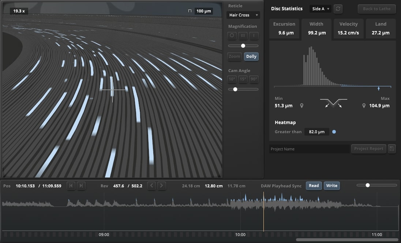Select the circle magnification preset icon
Viewport: 401px width, 243px height.
[232, 36]
